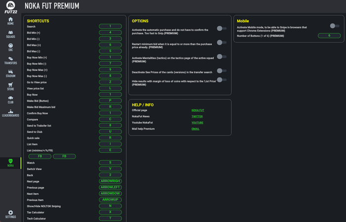This screenshot has width=346, height=222.
Task: Open the YOUTUBE NokaFut link
Action: [197, 123]
